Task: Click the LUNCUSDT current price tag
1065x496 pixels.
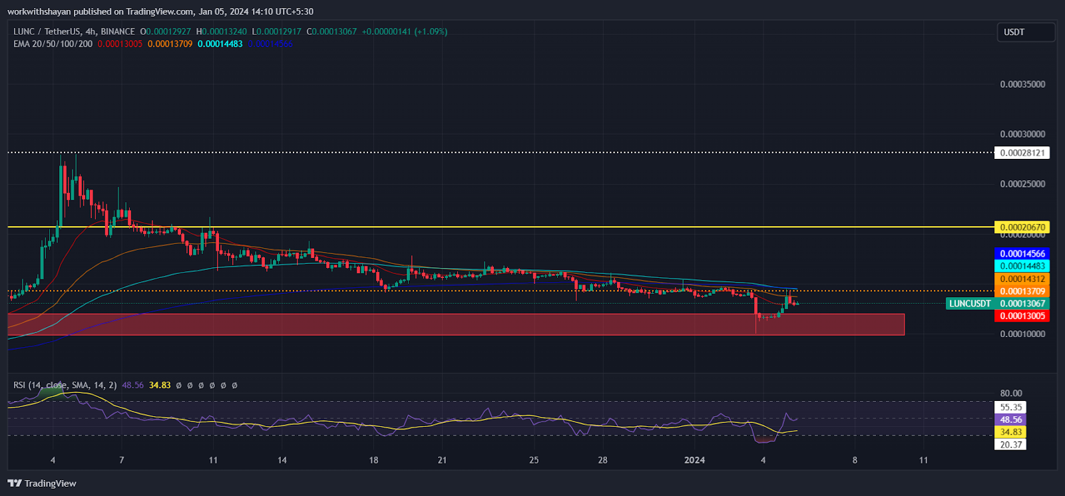Action: click(x=997, y=303)
